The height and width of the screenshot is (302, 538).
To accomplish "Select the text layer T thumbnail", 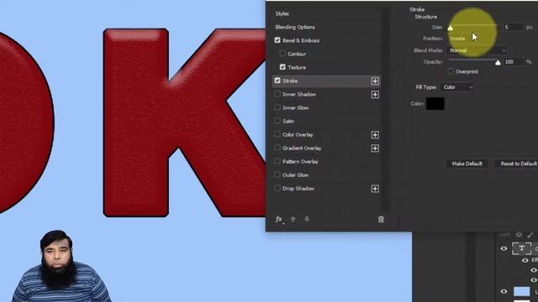I will tap(521, 248).
